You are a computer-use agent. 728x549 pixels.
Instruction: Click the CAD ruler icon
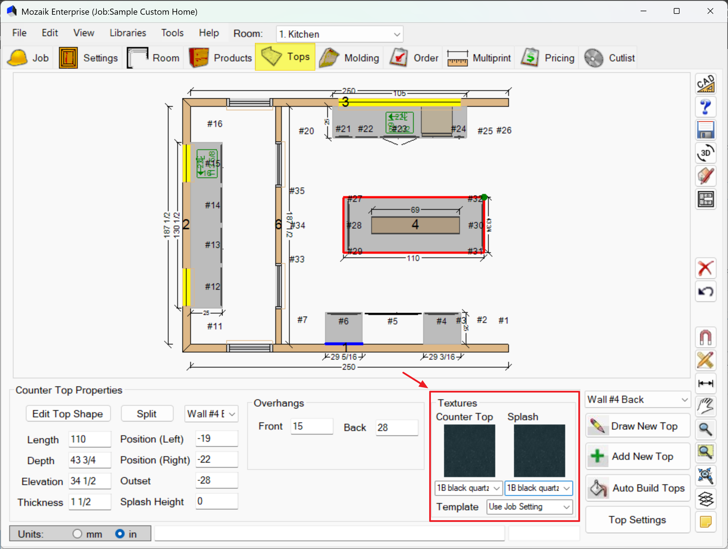coord(705,84)
